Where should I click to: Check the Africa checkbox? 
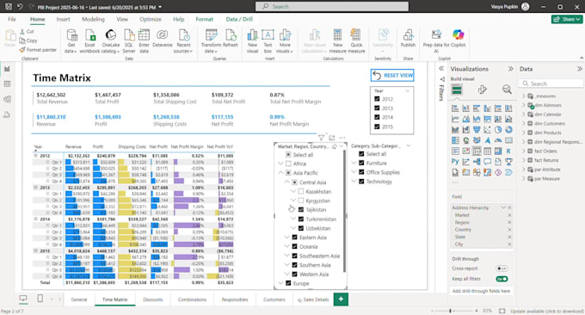coord(288,164)
